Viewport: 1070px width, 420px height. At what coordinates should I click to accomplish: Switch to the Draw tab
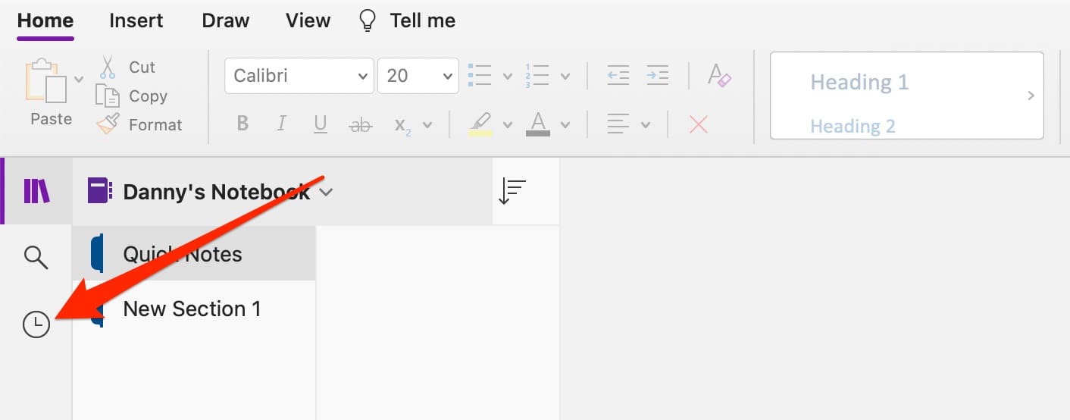(x=225, y=20)
